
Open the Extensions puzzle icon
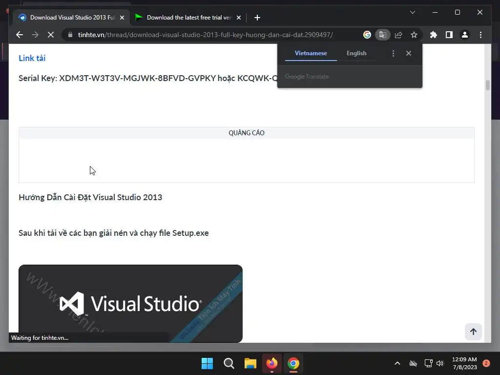click(434, 35)
